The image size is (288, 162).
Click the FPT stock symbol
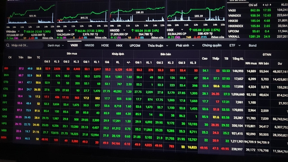click(x=5, y=103)
